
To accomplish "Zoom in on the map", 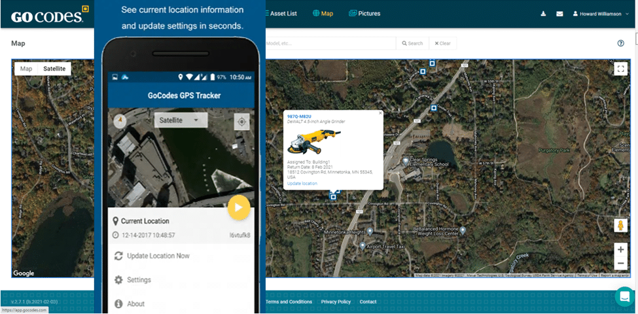I will 620,249.
